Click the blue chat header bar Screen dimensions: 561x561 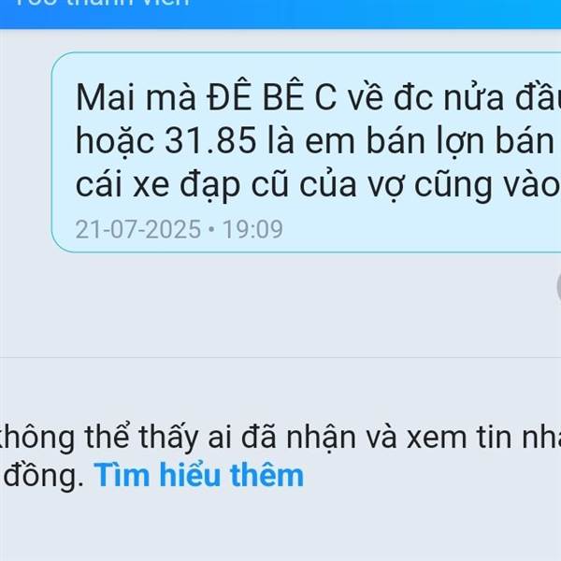(280, 14)
